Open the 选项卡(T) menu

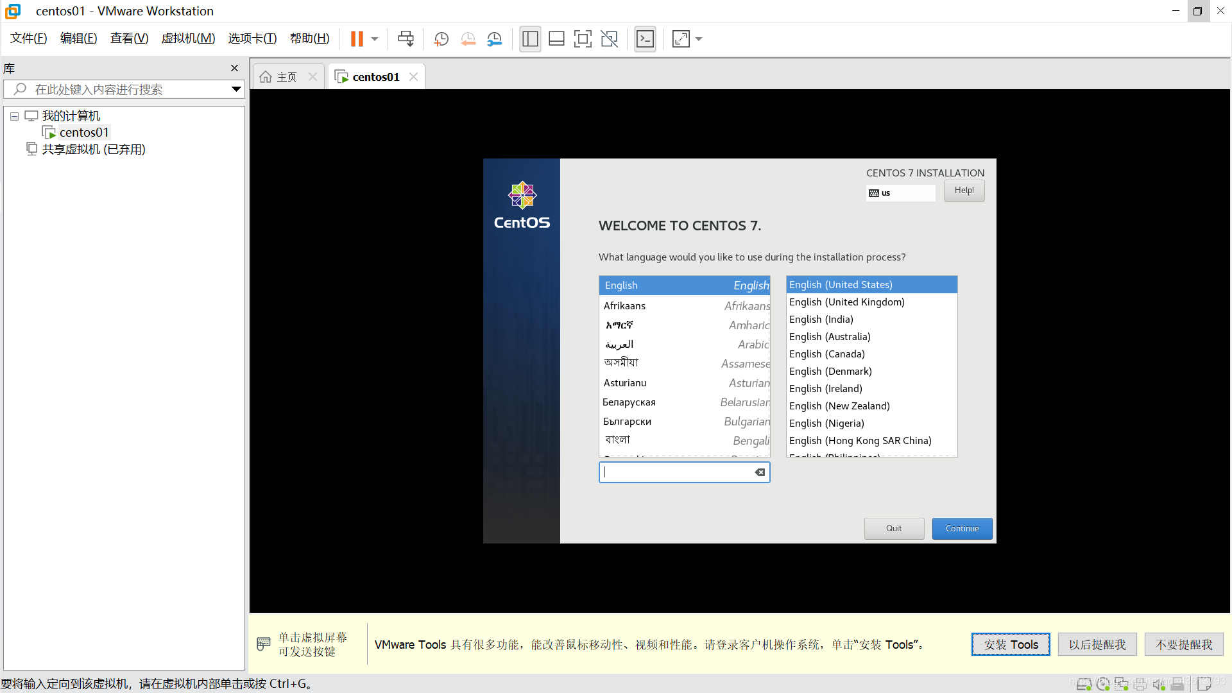(252, 38)
